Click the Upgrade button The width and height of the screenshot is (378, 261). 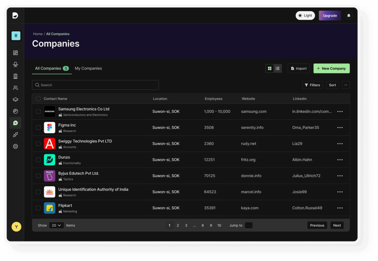point(330,16)
